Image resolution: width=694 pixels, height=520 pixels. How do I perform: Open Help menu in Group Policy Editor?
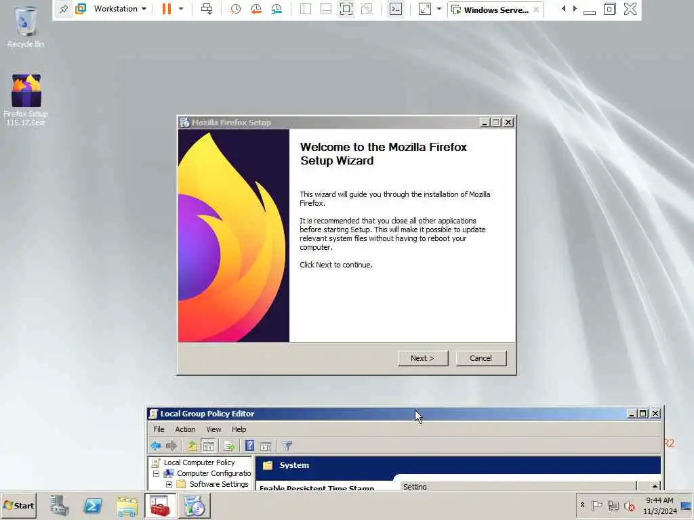pyautogui.click(x=239, y=429)
